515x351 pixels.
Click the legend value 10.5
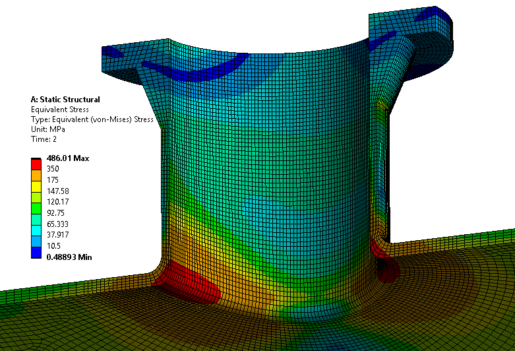click(53, 246)
